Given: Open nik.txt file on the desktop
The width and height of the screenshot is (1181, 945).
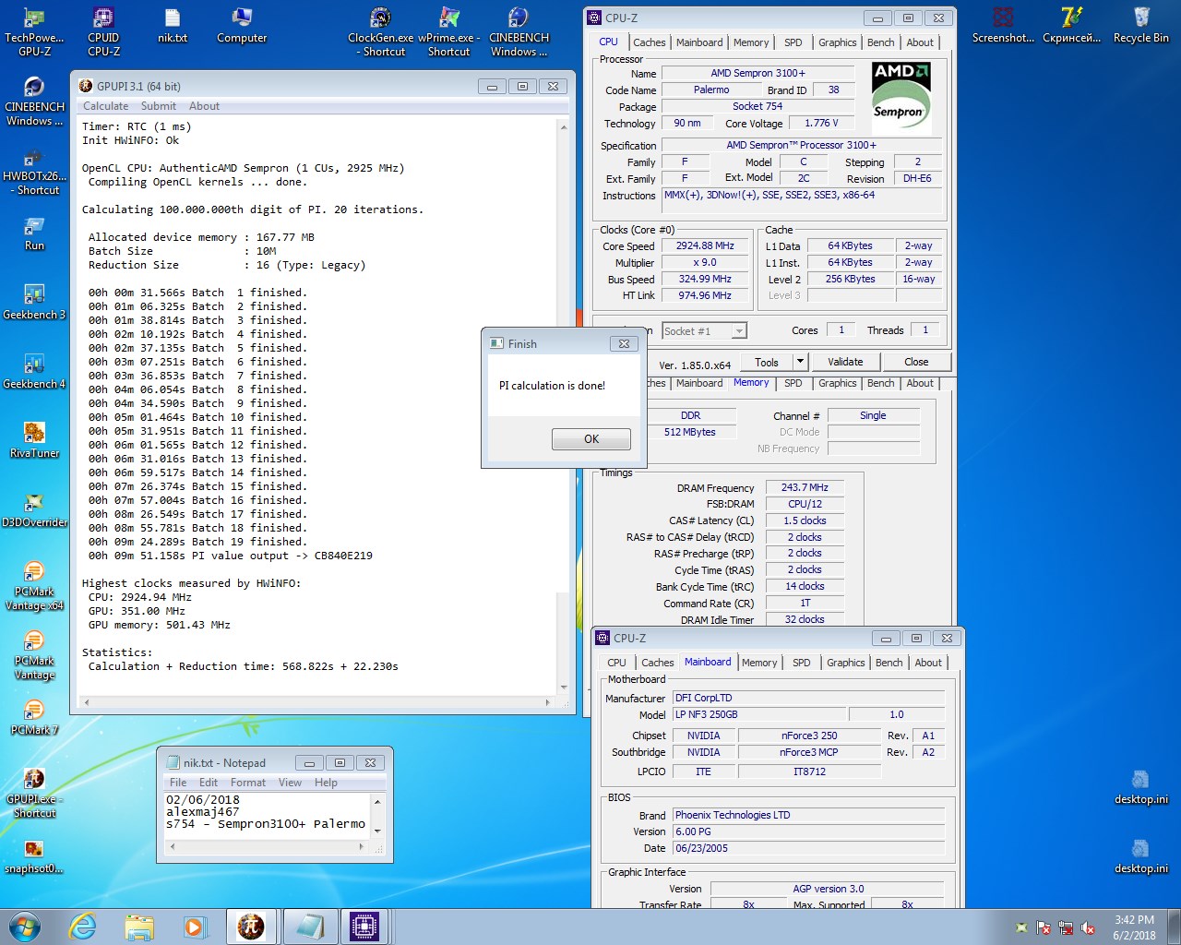Looking at the screenshot, I should pyautogui.click(x=173, y=25).
